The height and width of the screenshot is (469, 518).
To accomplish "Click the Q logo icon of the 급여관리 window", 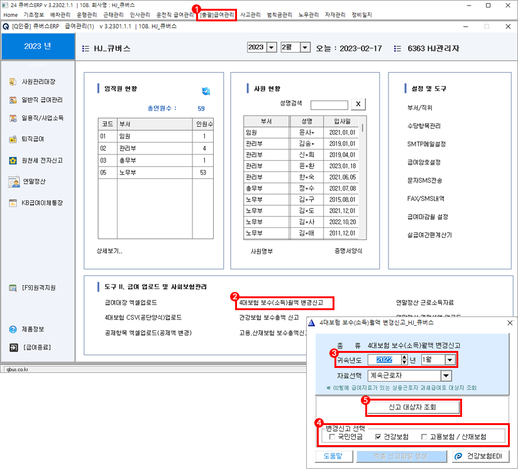I will [x=6, y=26].
